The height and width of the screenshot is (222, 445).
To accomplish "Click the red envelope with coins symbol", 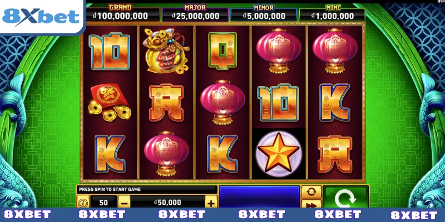I will [x=110, y=102].
